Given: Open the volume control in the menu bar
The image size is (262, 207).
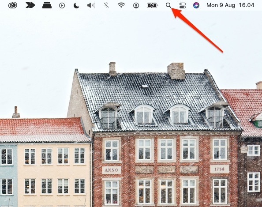Looking at the screenshot, I should click(x=91, y=6).
